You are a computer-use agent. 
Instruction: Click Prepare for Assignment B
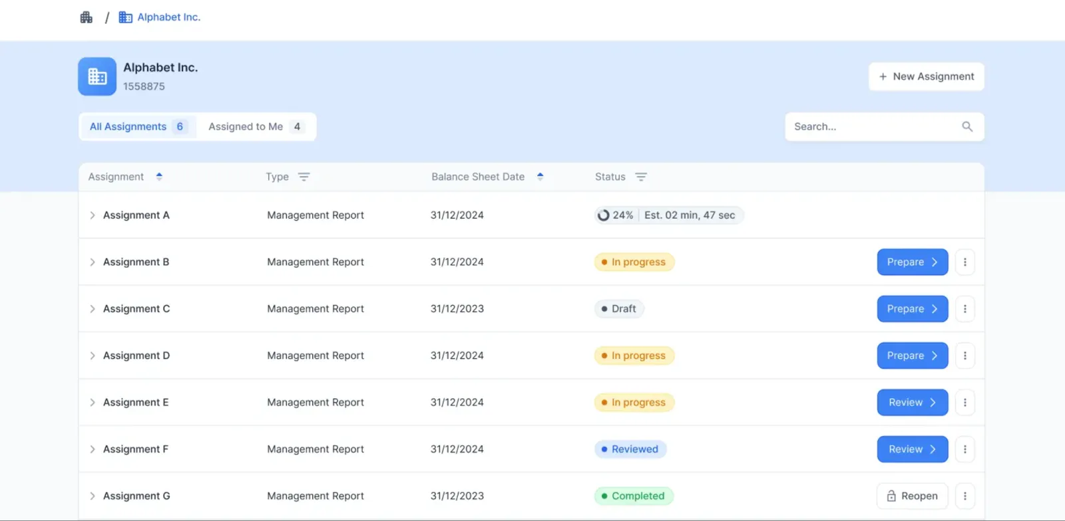pos(912,262)
